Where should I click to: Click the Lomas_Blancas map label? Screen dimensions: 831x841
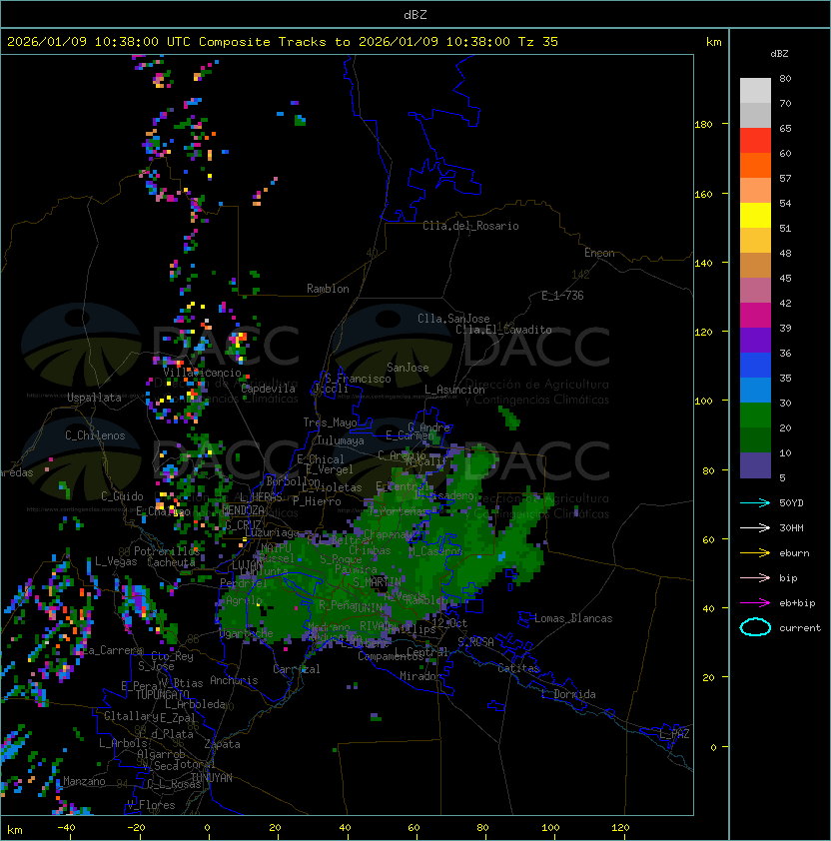(x=573, y=618)
